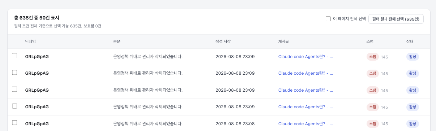Click the 게시글 column header
Image resolution: width=436 pixels, height=131 pixels.
[x=284, y=42]
